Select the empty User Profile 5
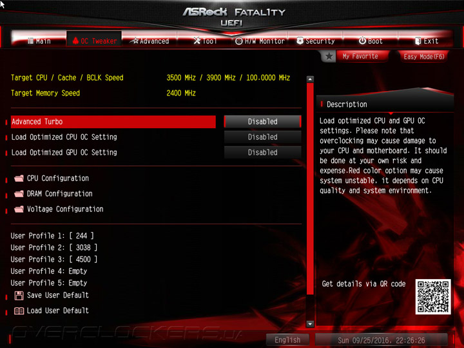Image resolution: width=464 pixels, height=348 pixels. pos(49,283)
